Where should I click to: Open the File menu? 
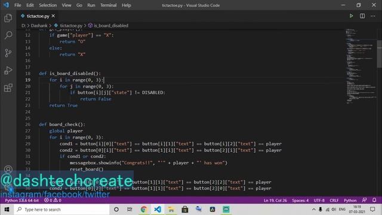(x=17, y=5)
